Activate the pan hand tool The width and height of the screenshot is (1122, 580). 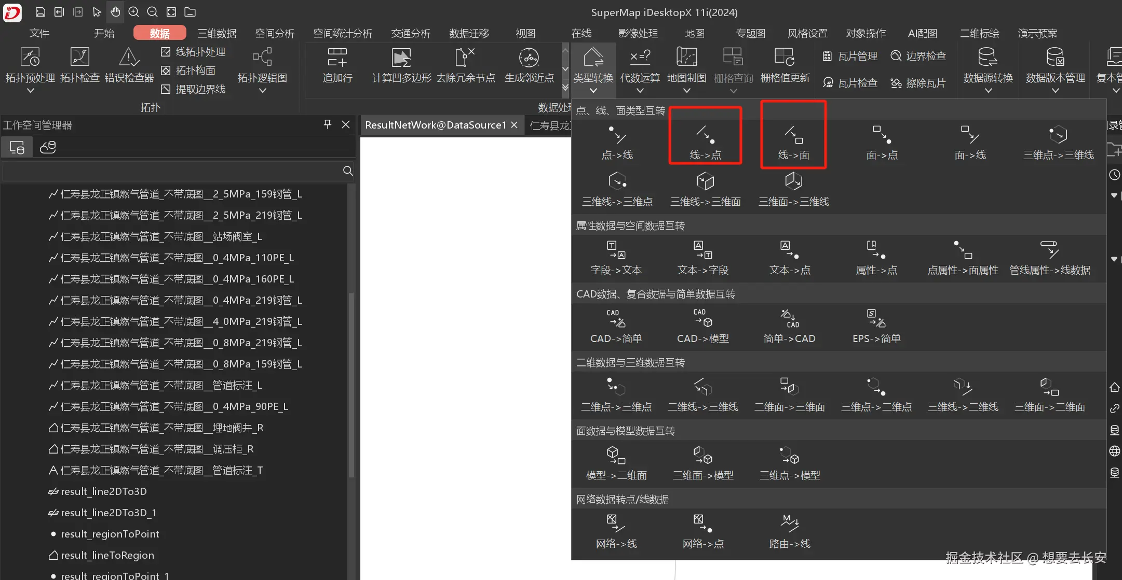tap(115, 11)
